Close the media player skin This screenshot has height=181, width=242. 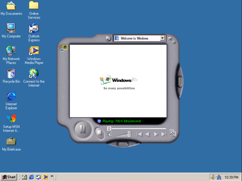(x=174, y=42)
